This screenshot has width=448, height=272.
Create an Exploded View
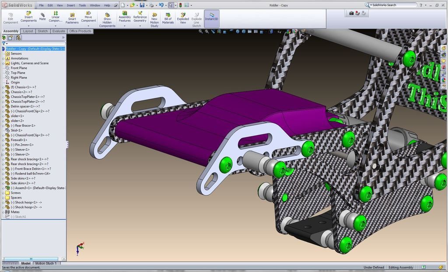pyautogui.click(x=183, y=18)
